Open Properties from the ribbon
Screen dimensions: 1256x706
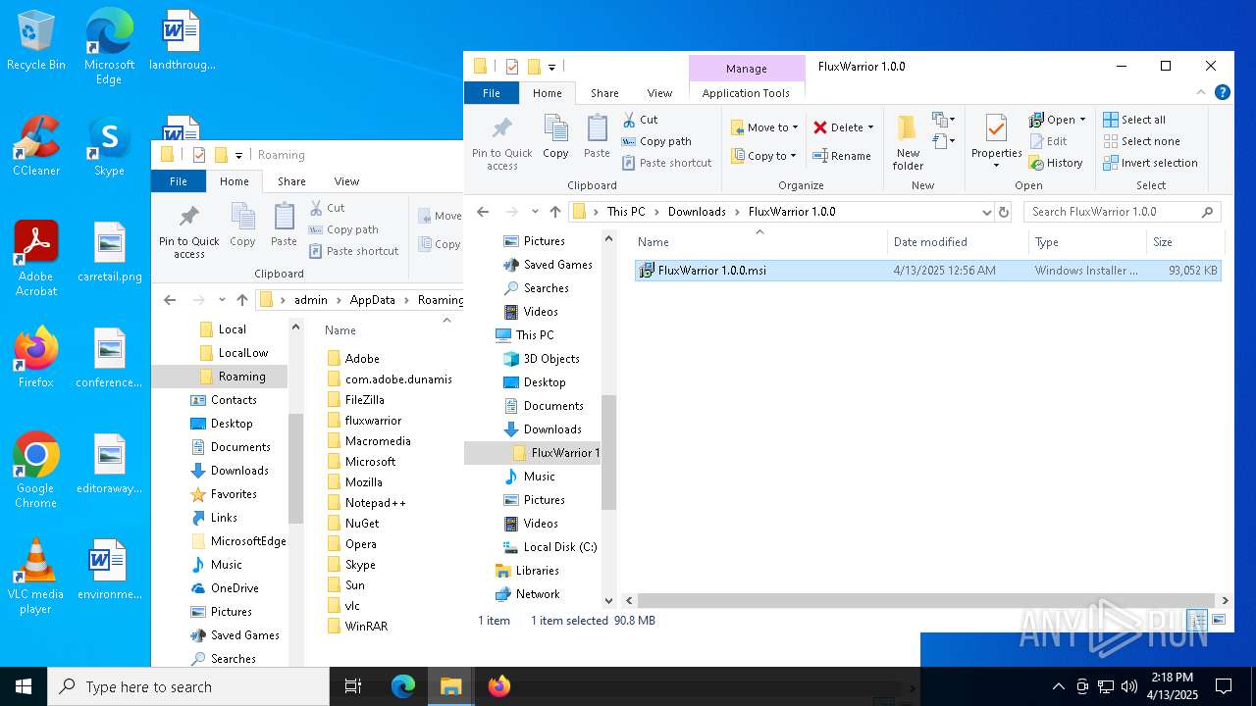coord(996,142)
